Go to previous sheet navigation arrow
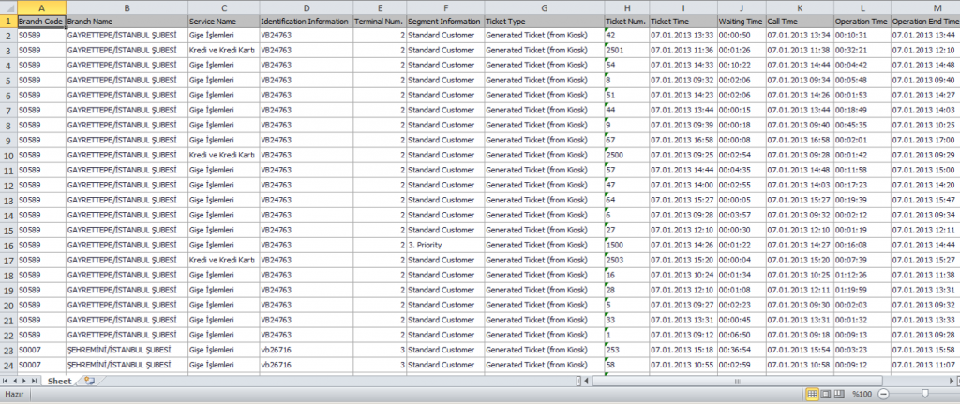This screenshot has width=960, height=404. pos(15,381)
